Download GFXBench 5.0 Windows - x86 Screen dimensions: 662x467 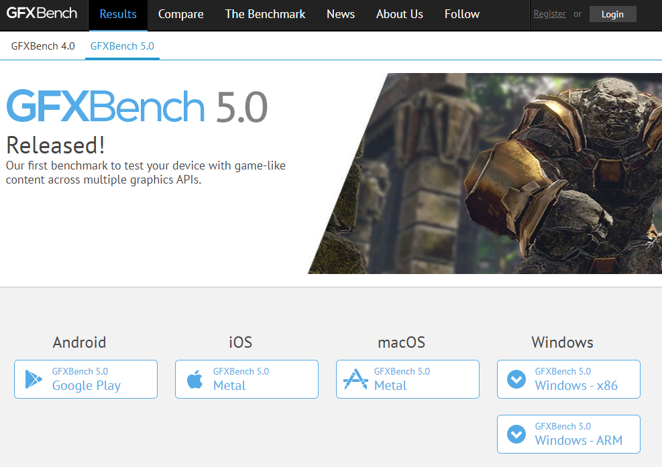pyautogui.click(x=569, y=379)
